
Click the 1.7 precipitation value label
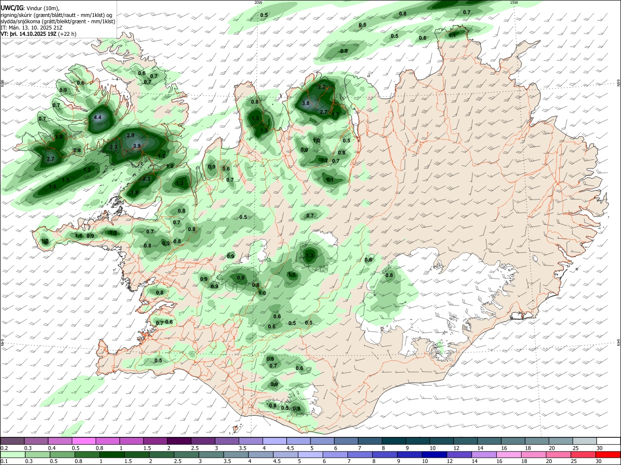335,115
